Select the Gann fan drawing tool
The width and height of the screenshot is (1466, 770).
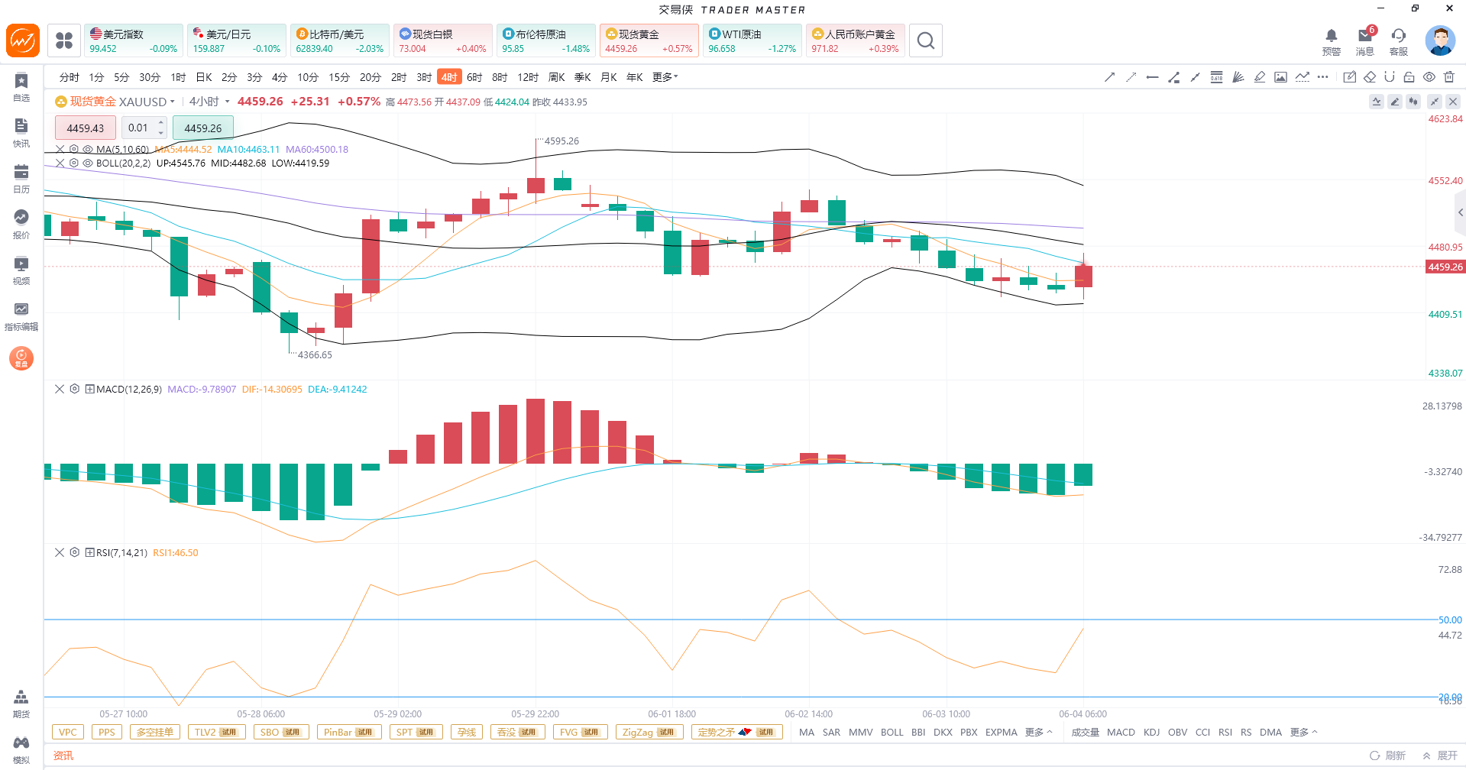pos(1238,77)
